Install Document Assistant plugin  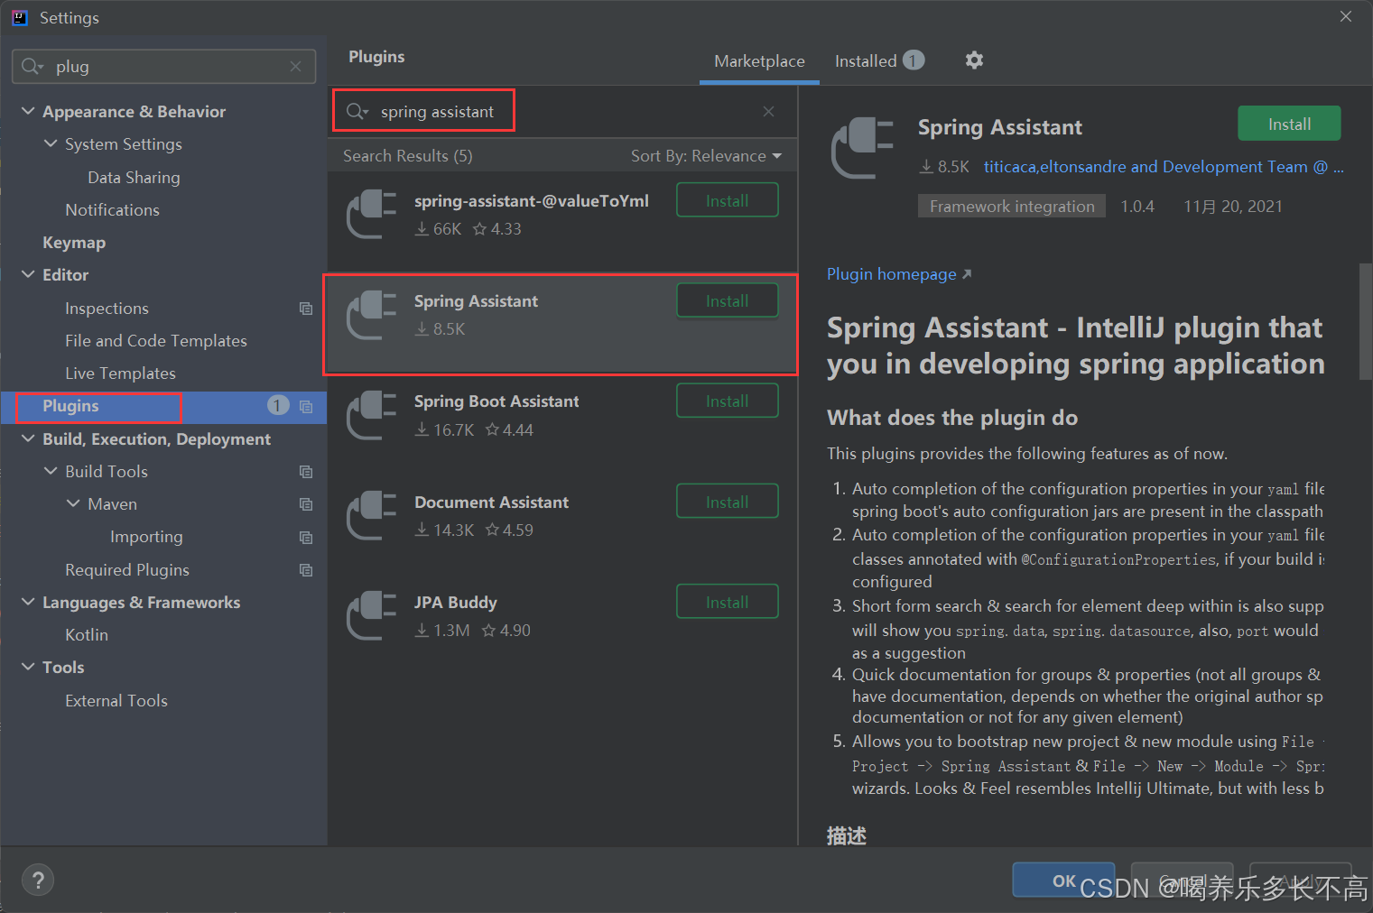tap(728, 502)
